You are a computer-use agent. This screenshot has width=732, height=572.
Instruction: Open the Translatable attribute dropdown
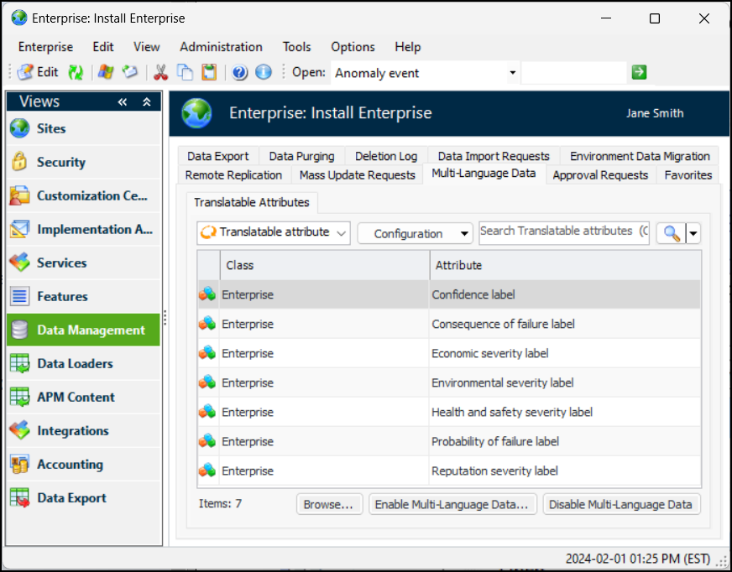pos(274,233)
